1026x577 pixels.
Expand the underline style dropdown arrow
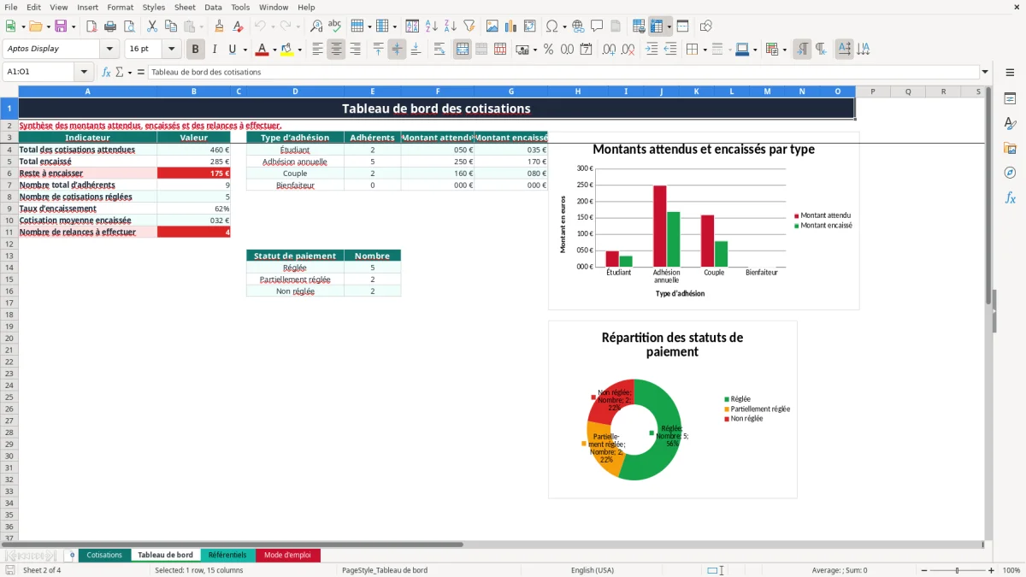245,50
